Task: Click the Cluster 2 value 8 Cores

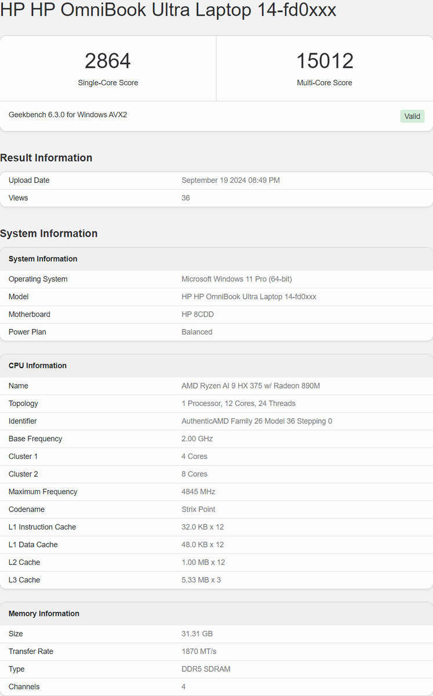Action: point(194,474)
